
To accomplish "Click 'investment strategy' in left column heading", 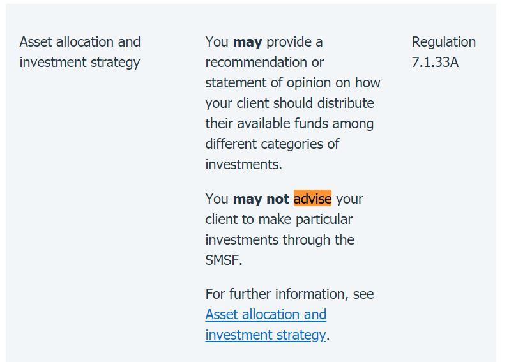I will pyautogui.click(x=80, y=63).
